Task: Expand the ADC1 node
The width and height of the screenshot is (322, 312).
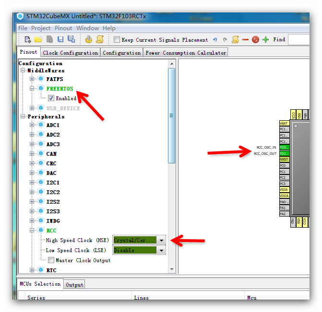Action: (32, 125)
